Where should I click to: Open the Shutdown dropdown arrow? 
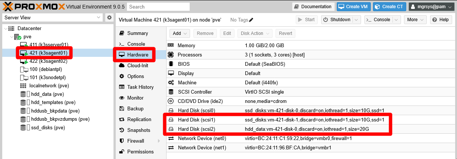(357, 20)
